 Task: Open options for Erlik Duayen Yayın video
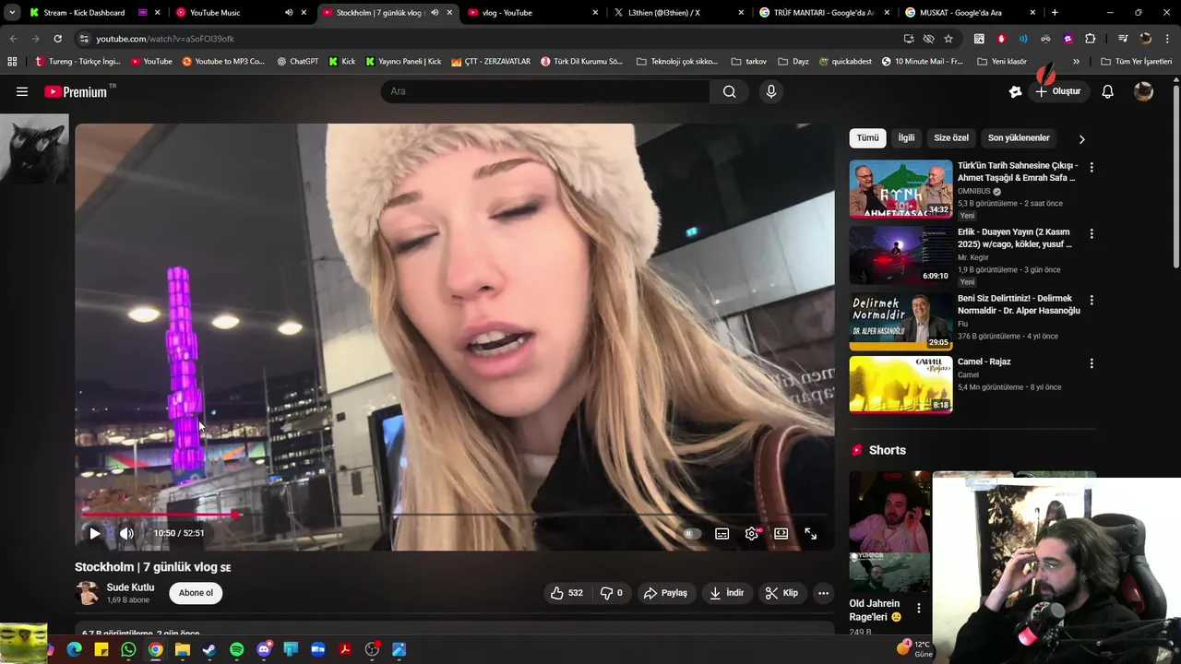coord(1092,234)
